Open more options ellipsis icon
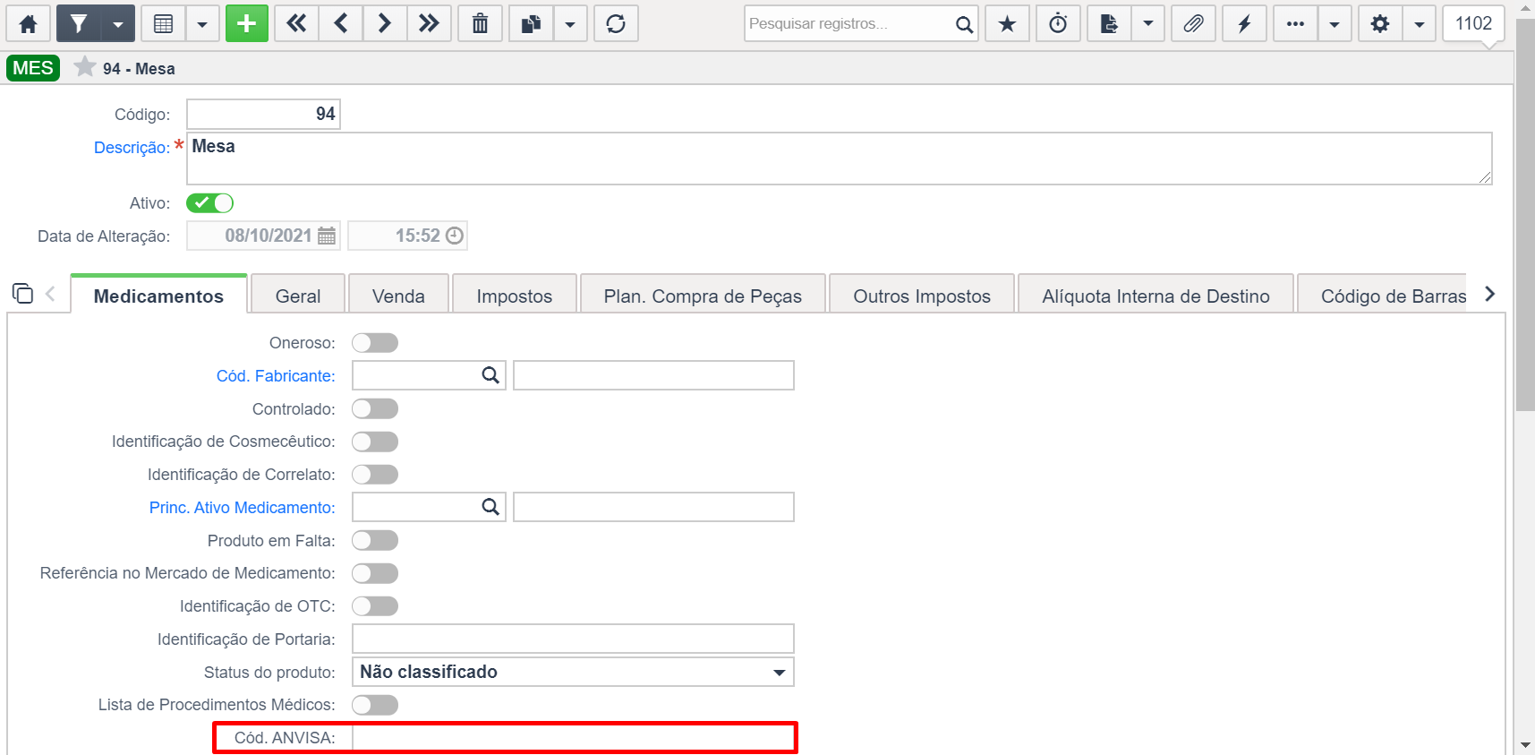The image size is (1535, 755). point(1295,23)
